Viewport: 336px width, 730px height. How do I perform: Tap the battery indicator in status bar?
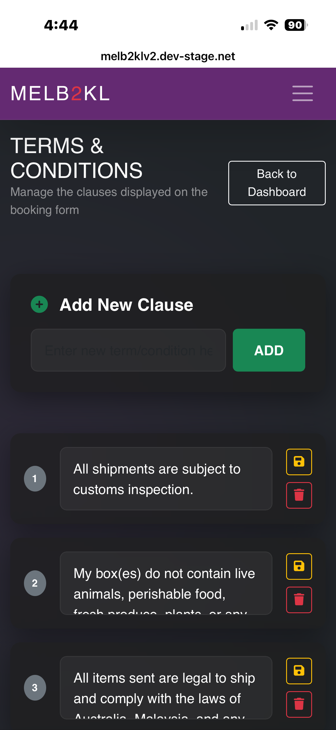point(296,25)
